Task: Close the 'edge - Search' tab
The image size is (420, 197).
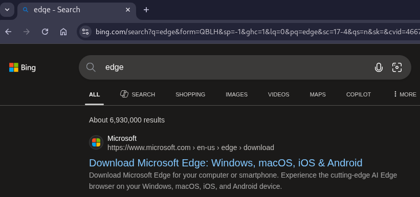Action: tap(128, 10)
